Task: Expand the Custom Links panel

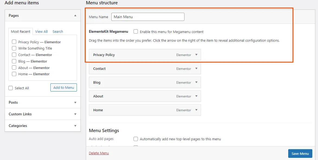Action: [x=75, y=114]
